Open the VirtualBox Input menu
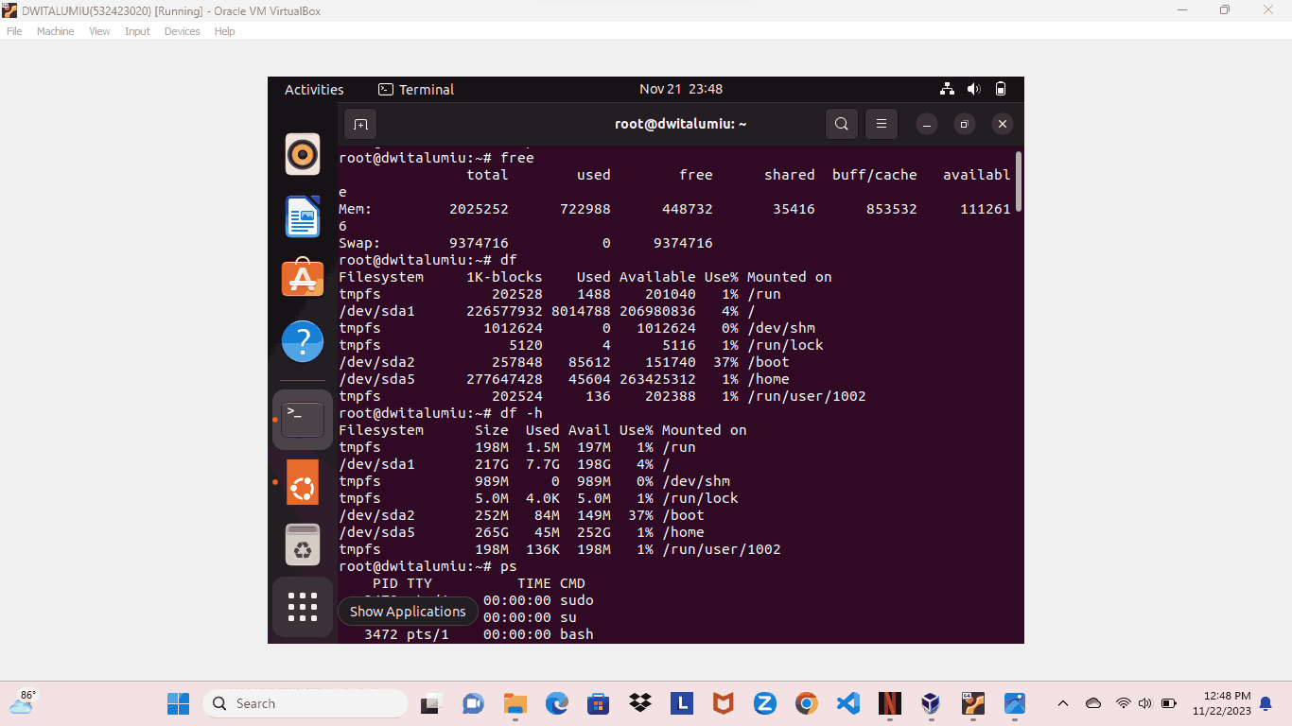 coord(137,31)
